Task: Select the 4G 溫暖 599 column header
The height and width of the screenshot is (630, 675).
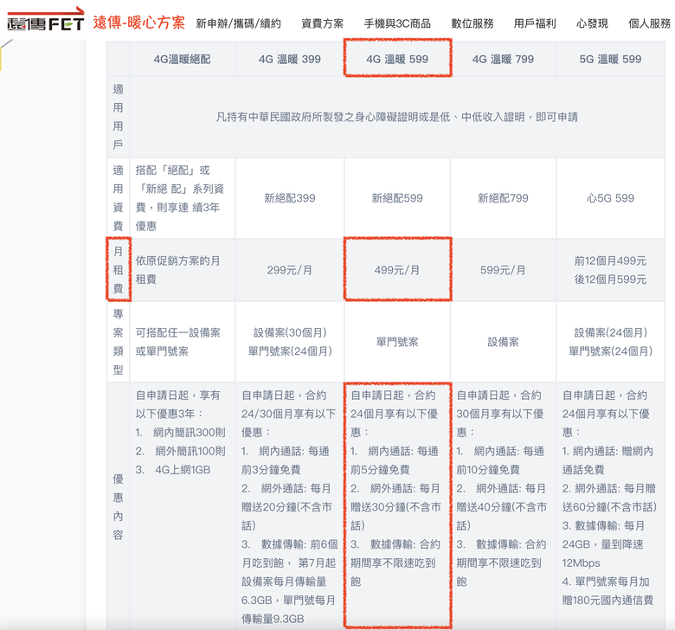Action: click(397, 59)
